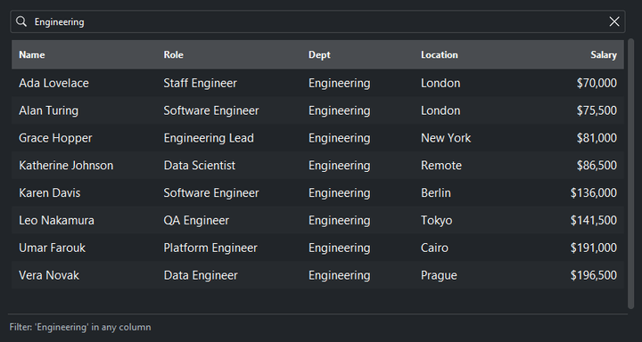Sort by the Dept column header
This screenshot has height=342, width=642.
pos(319,55)
